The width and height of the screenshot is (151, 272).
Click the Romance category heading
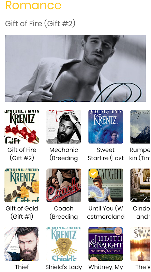[x=33, y=5]
